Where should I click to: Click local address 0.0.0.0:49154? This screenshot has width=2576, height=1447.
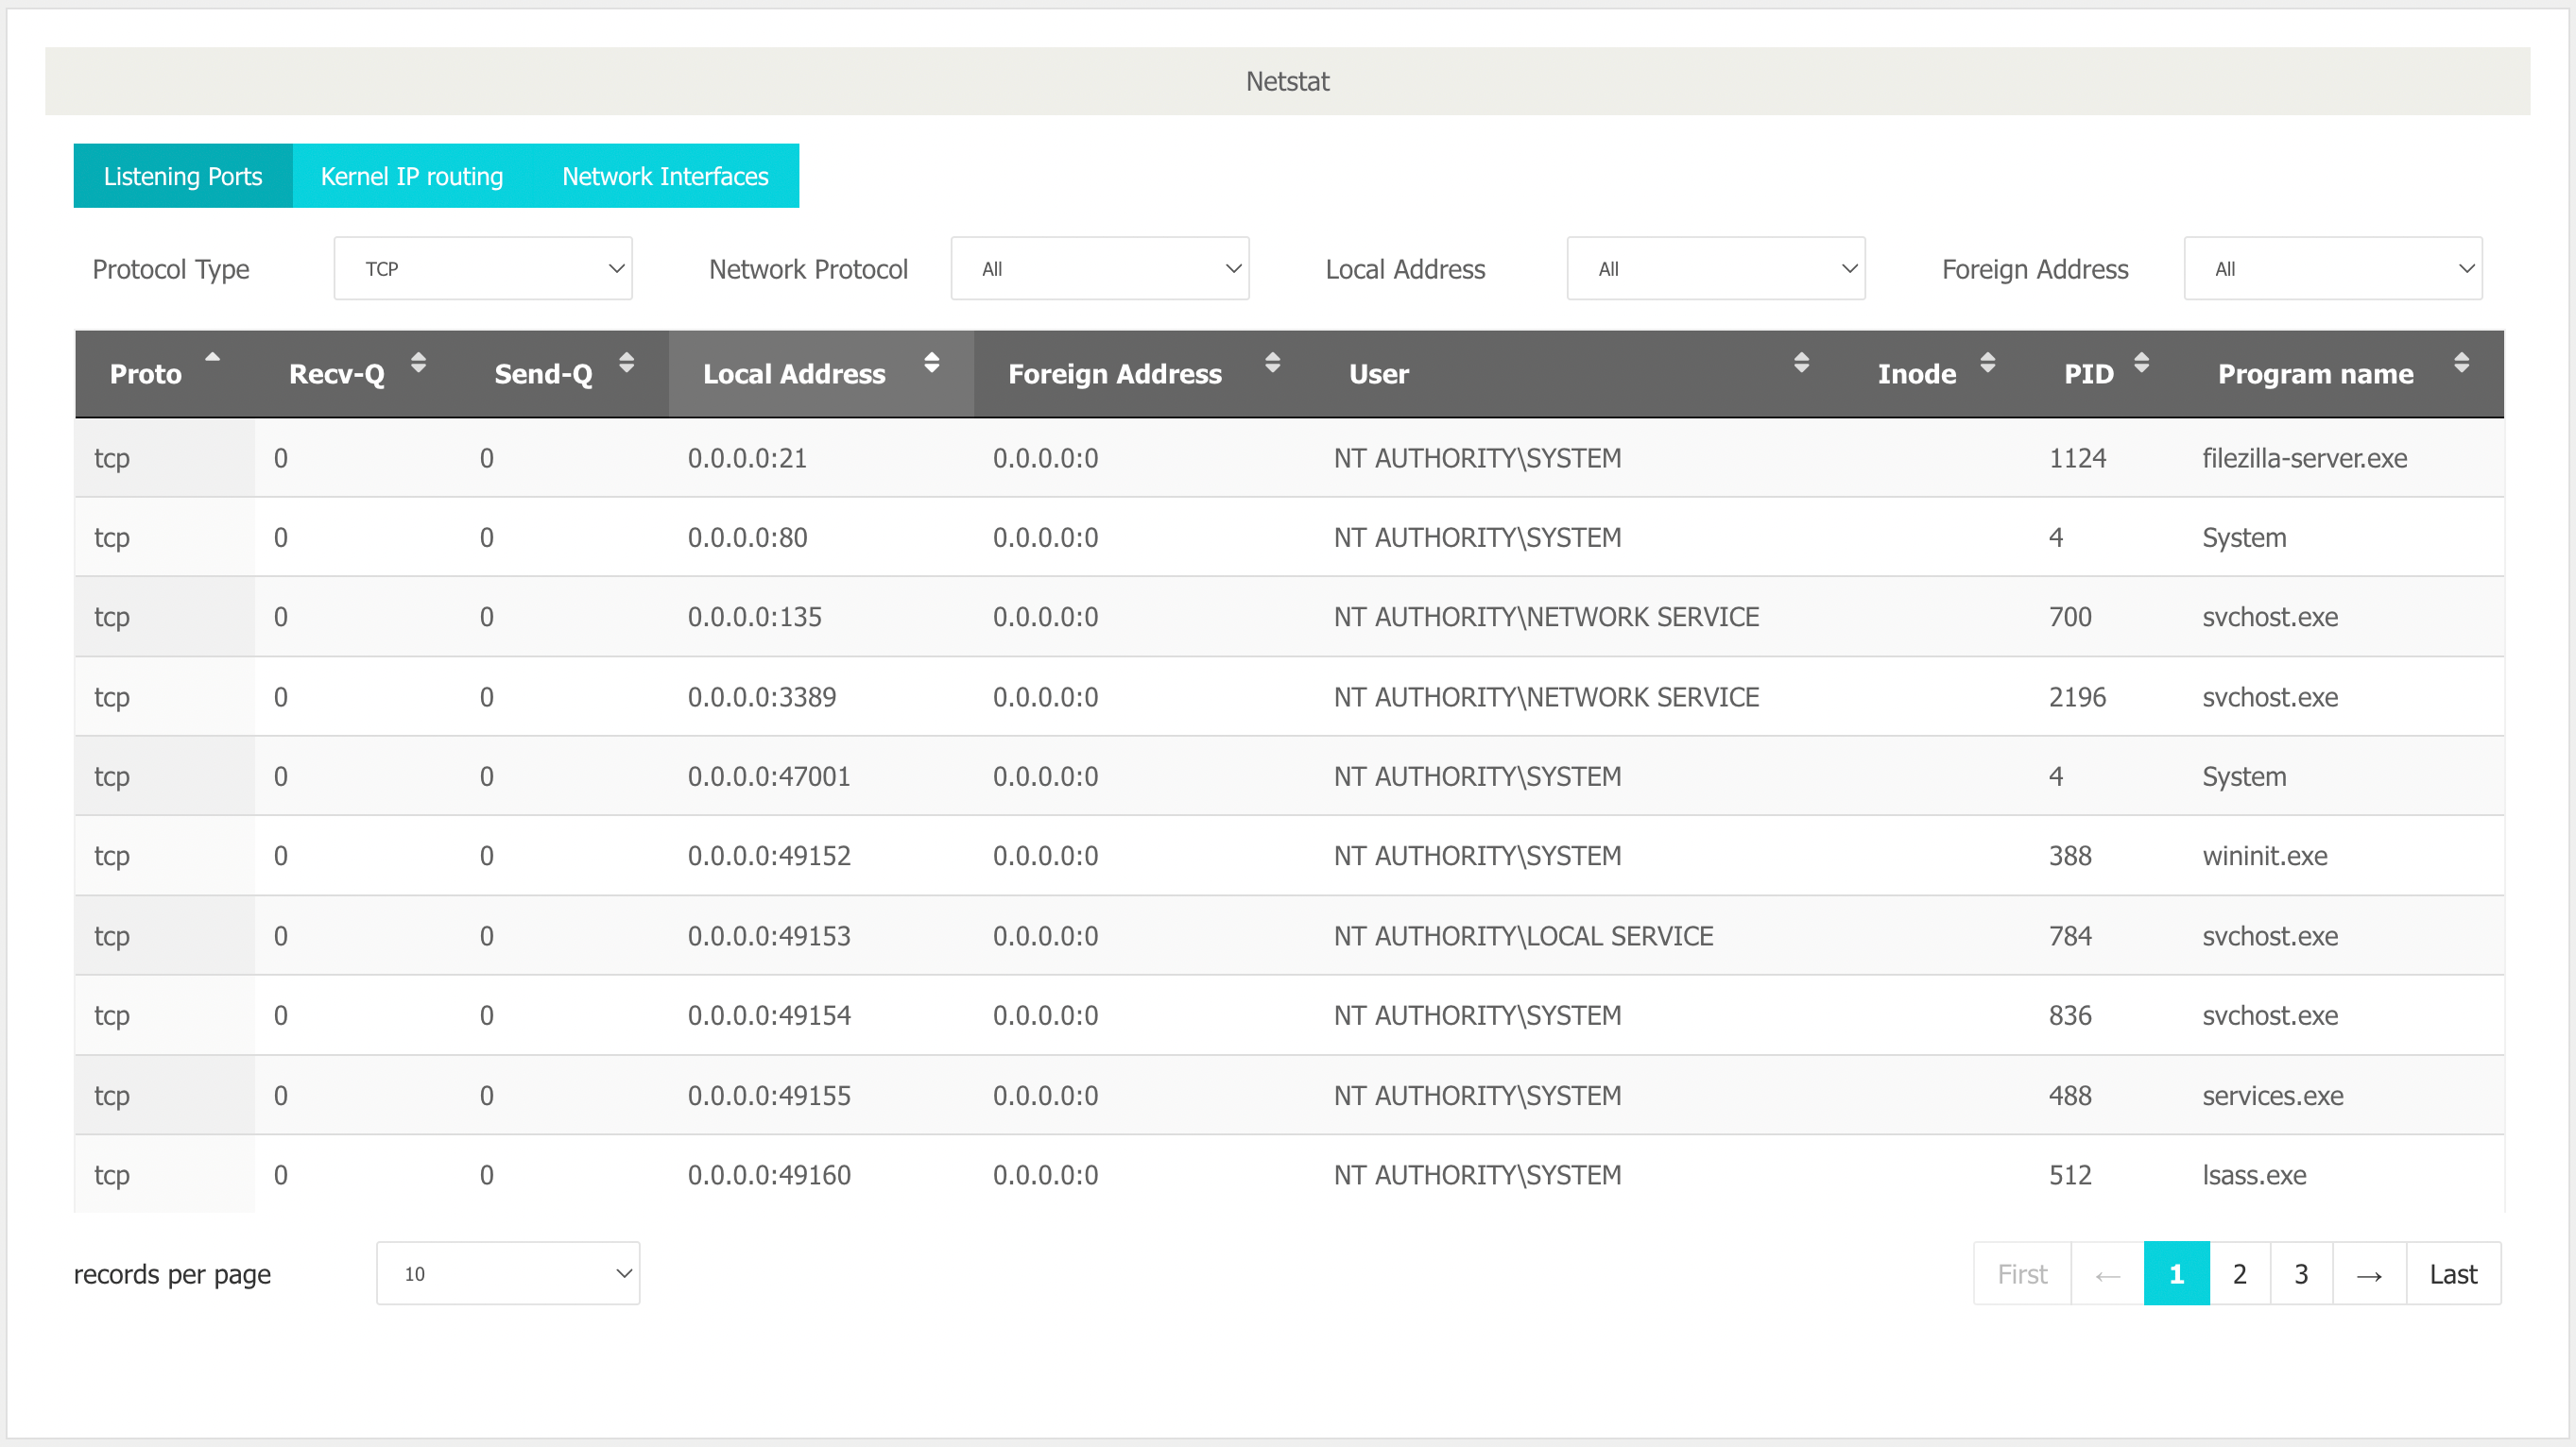(x=769, y=1015)
